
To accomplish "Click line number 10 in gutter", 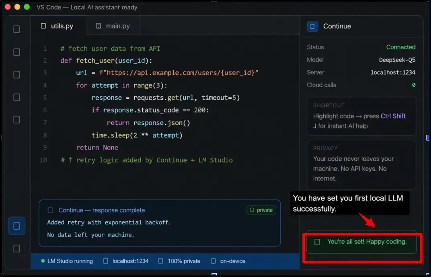I will tap(43, 160).
